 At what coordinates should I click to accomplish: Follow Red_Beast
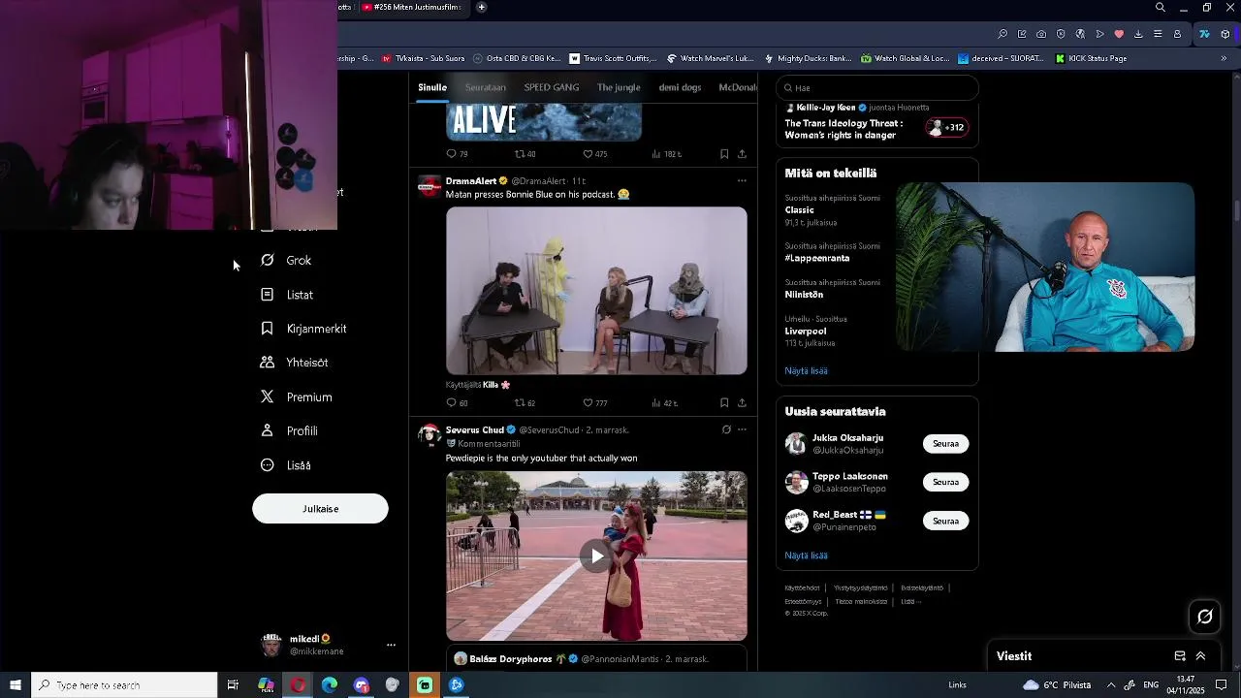pos(945,521)
